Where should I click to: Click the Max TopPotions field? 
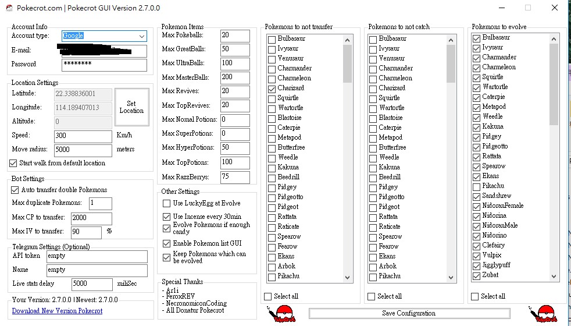[235, 162]
